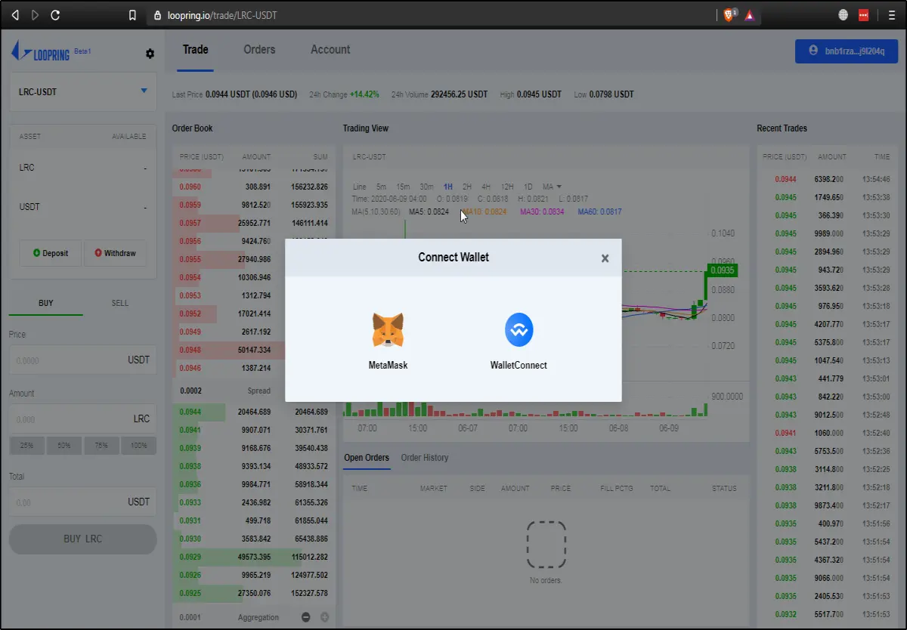Viewport: 907px width, 630px height.
Task: Click recent trade amount 9989.000
Action: point(831,233)
